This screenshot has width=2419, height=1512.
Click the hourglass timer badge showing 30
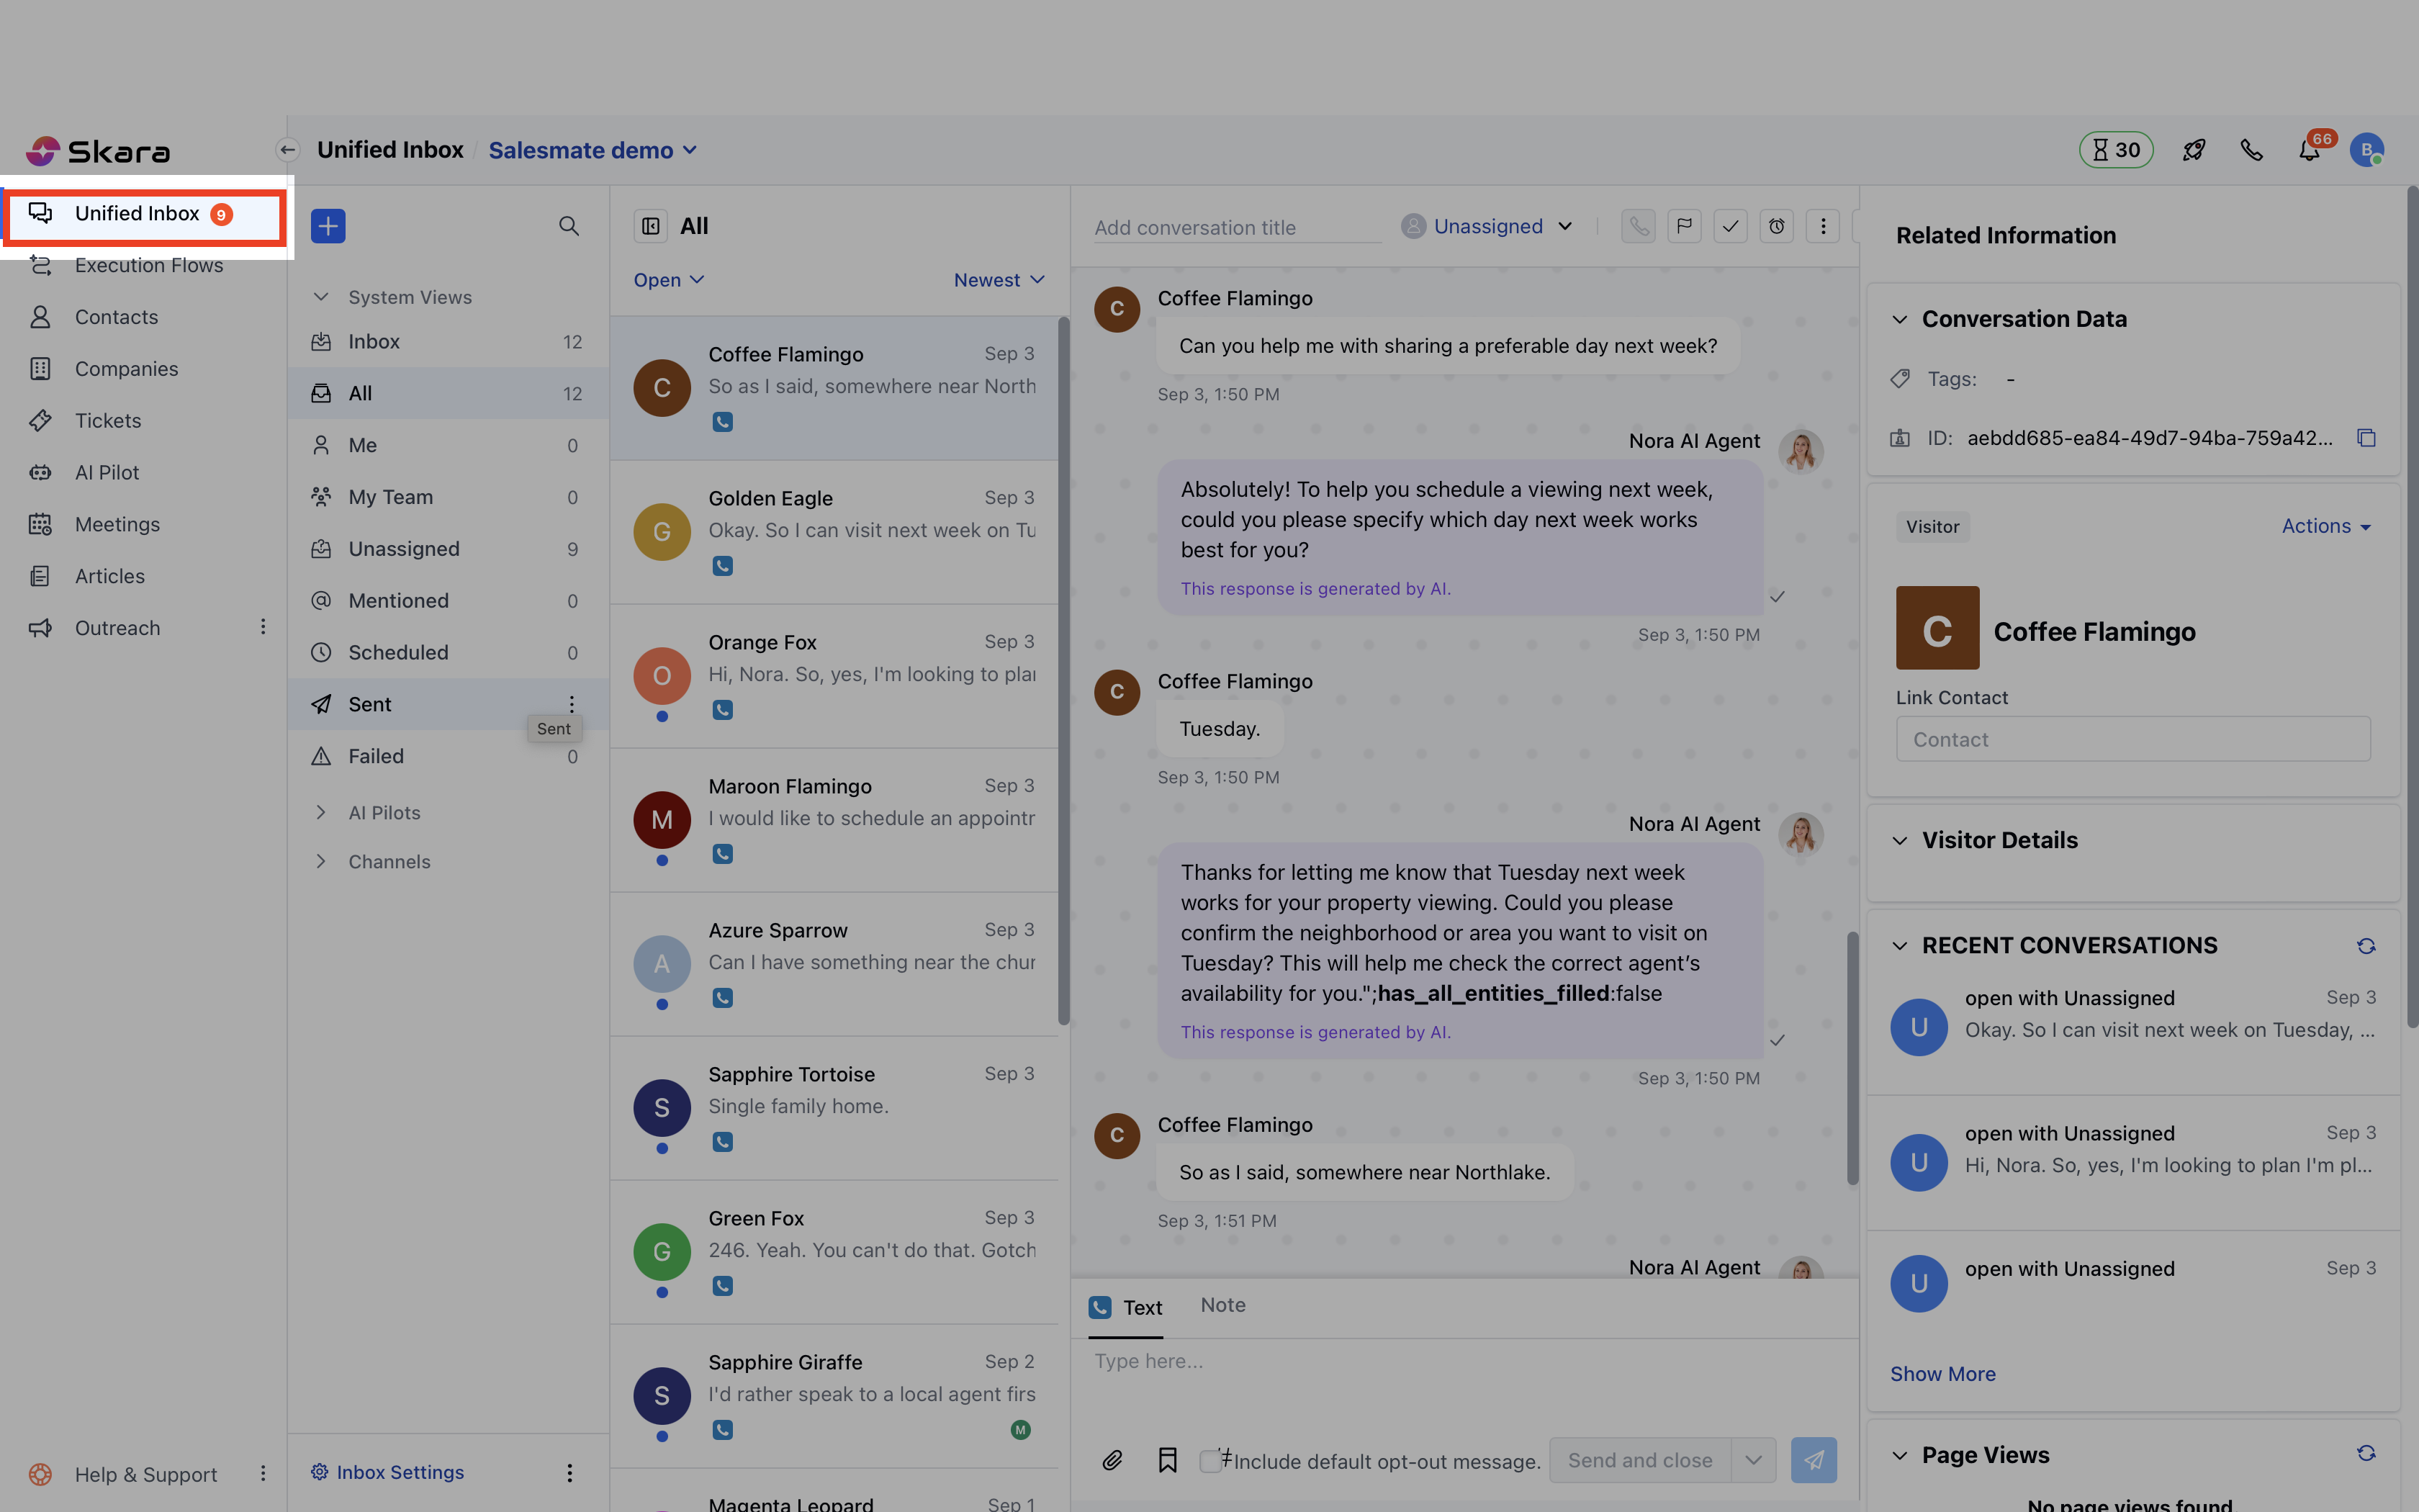point(2118,149)
